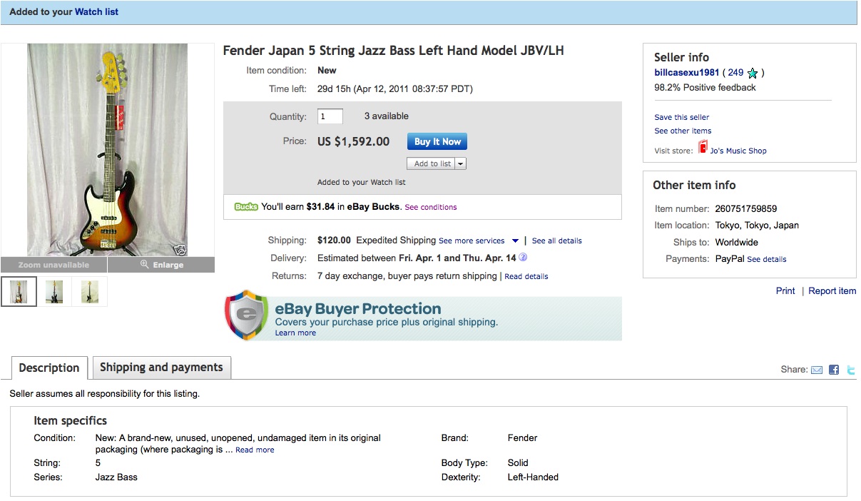Screen dimensions: 861x501
Task: Open seller feedback score 249 link
Action: point(735,73)
